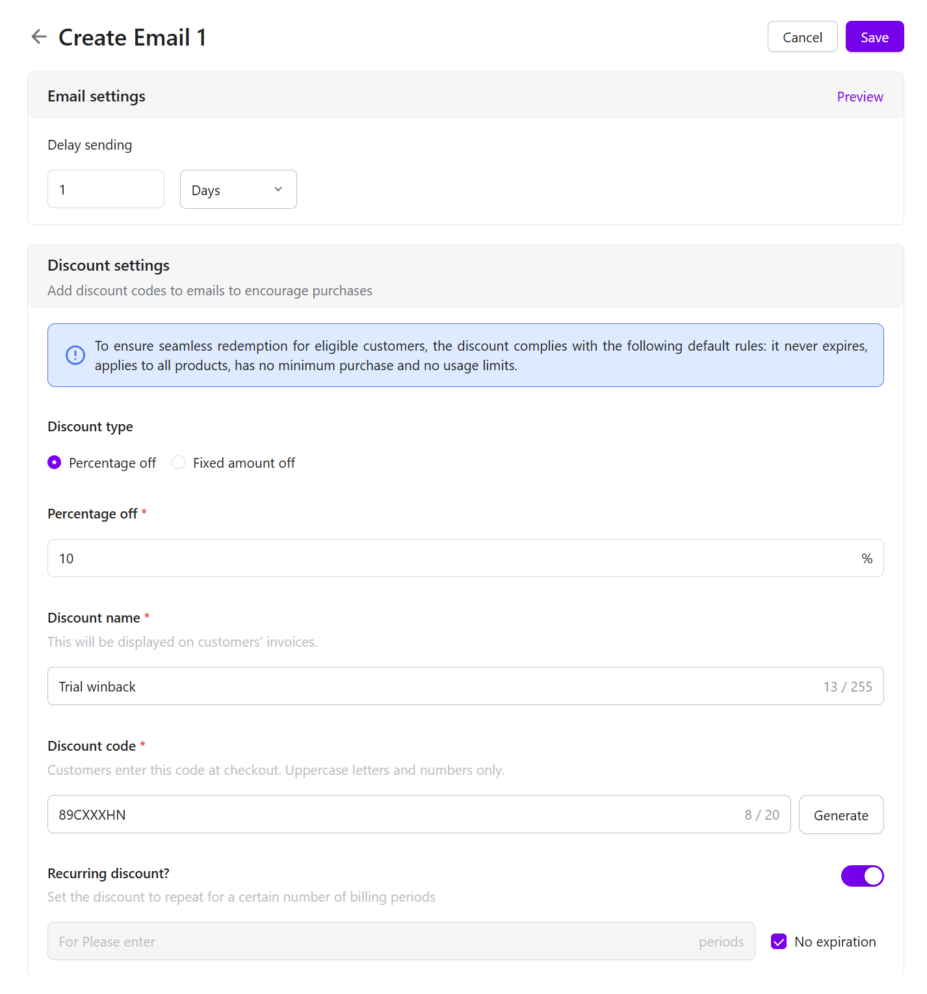Image resolution: width=927 pixels, height=994 pixels.
Task: Click the back arrow icon
Action: coord(39,37)
